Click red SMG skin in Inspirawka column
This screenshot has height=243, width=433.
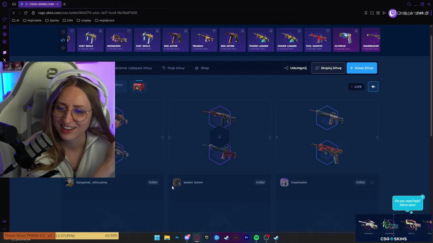[x=327, y=153]
